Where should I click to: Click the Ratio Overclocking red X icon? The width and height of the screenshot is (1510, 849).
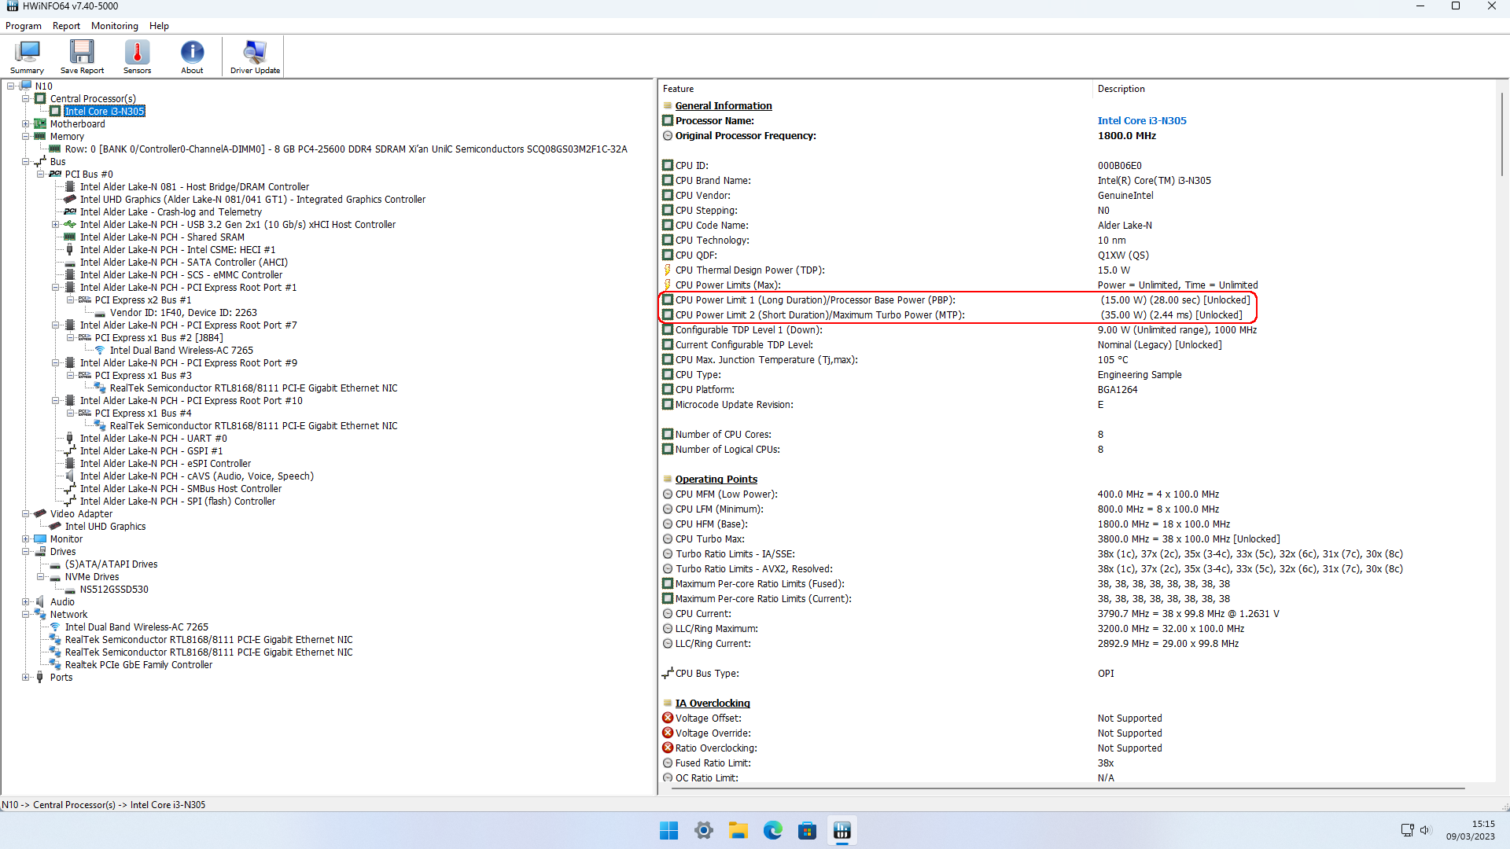pos(668,748)
